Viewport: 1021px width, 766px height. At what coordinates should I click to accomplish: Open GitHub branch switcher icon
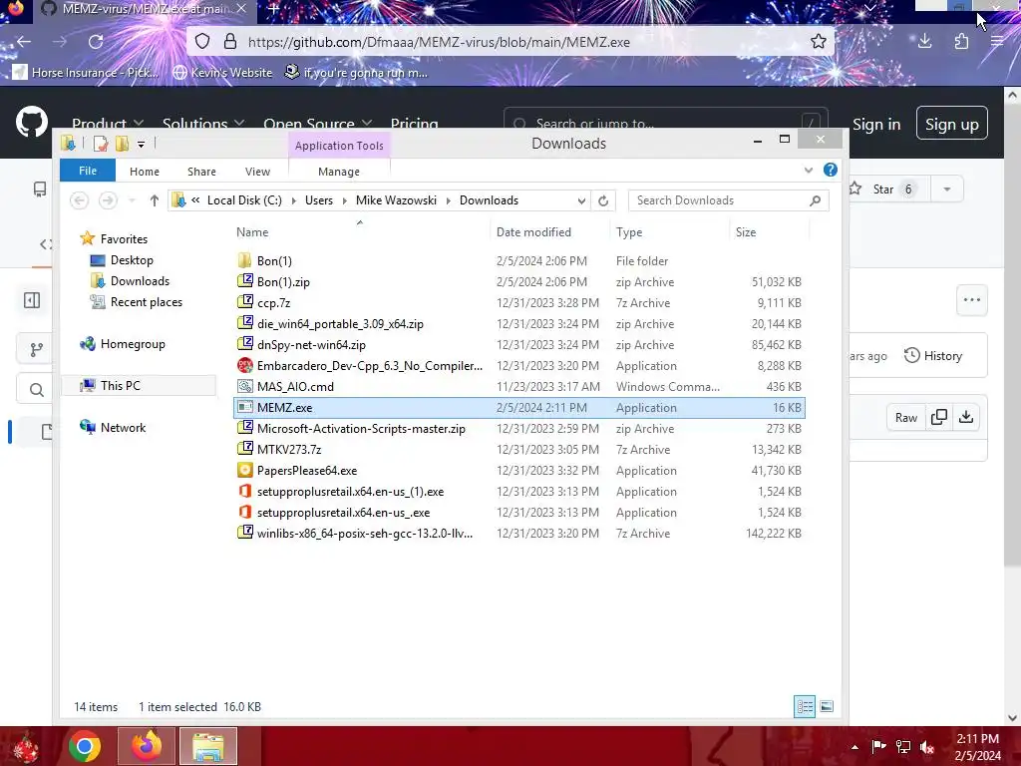pos(37,349)
